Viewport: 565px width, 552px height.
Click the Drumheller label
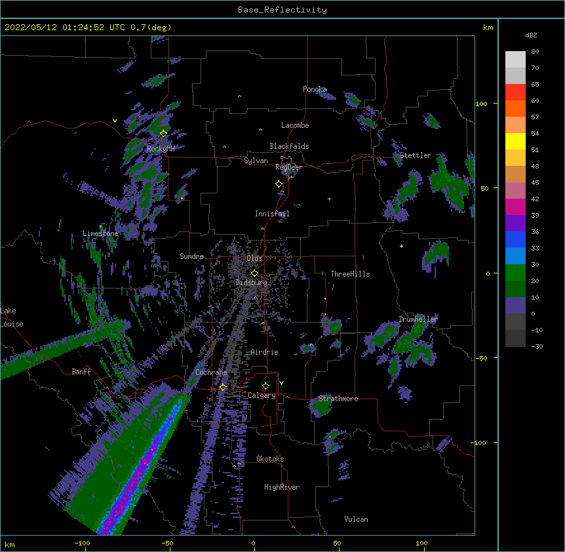tap(418, 319)
